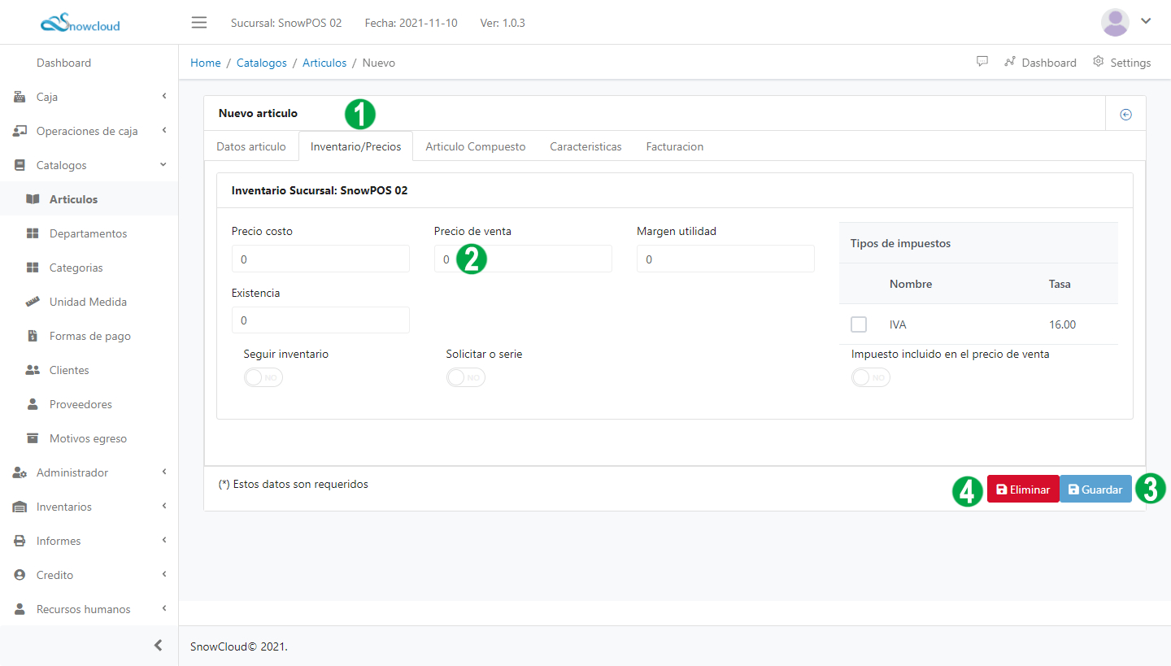Open the Dashboard graph icon at top right

pyautogui.click(x=1010, y=62)
